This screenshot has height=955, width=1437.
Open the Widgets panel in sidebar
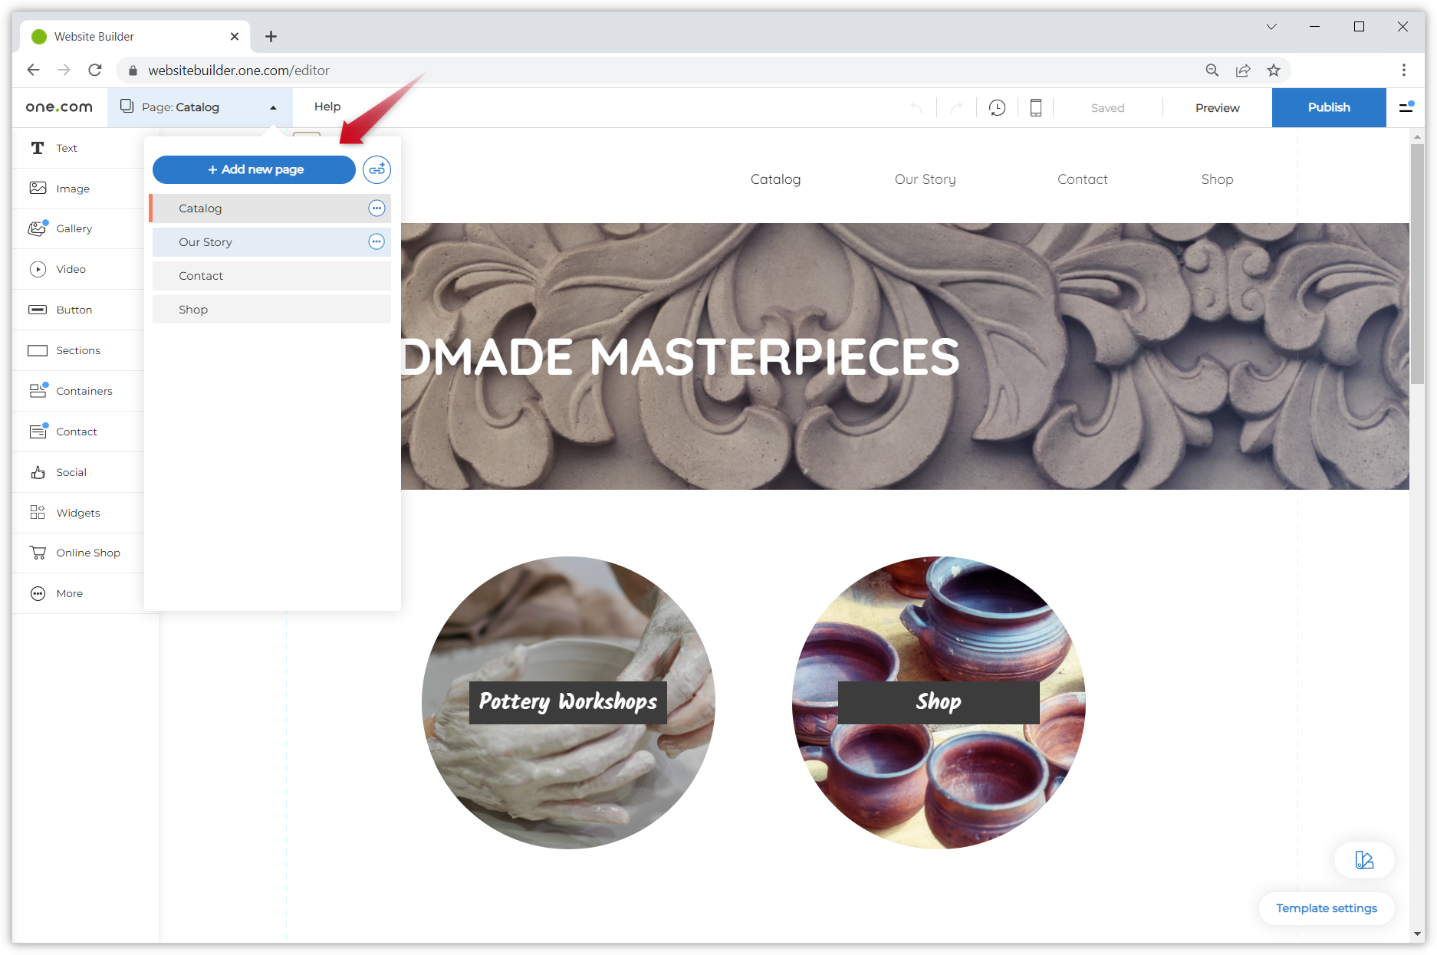coord(77,513)
